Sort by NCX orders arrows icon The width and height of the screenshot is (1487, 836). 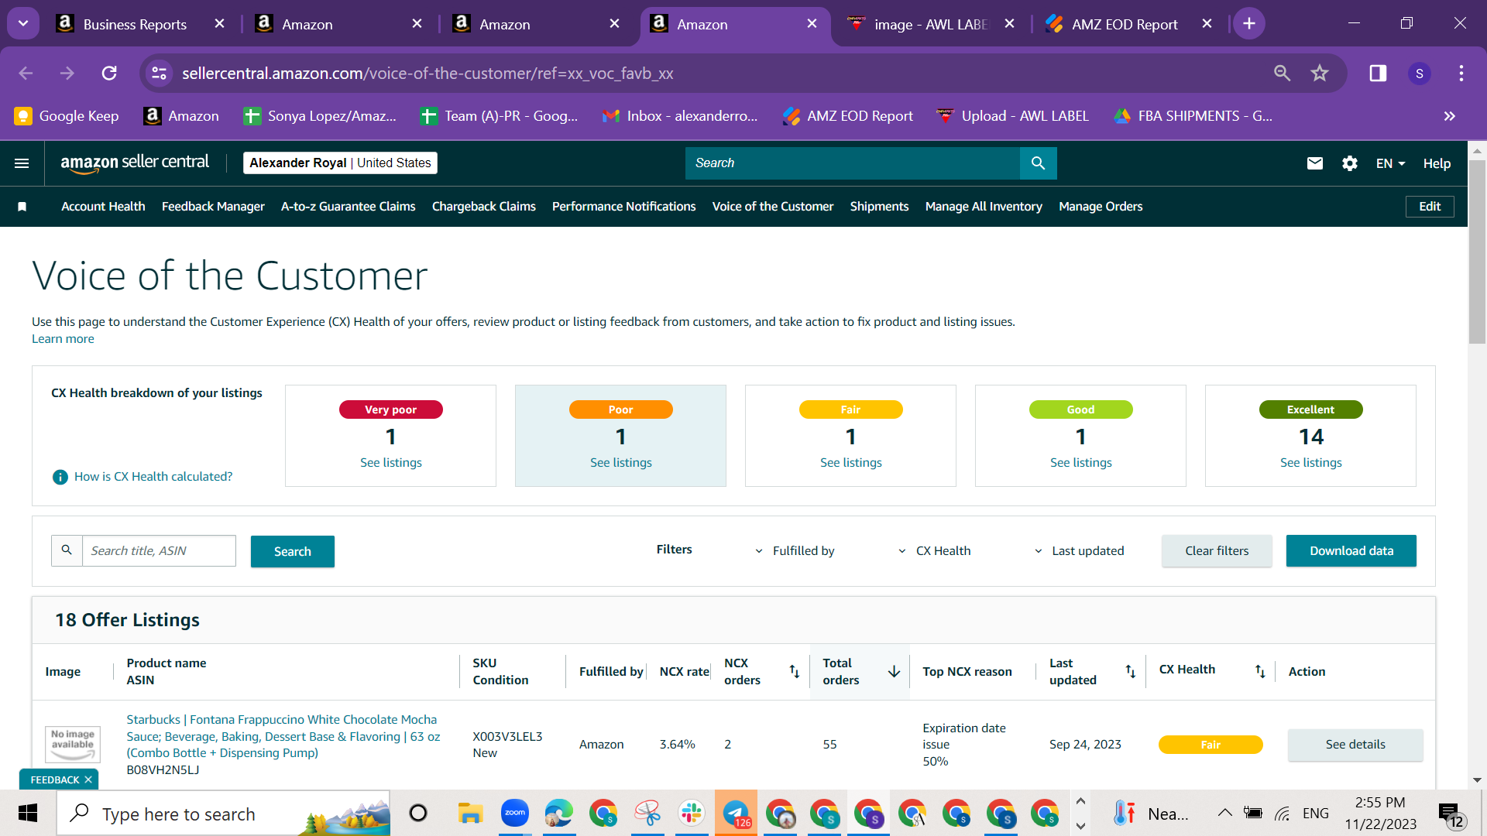[x=795, y=672]
